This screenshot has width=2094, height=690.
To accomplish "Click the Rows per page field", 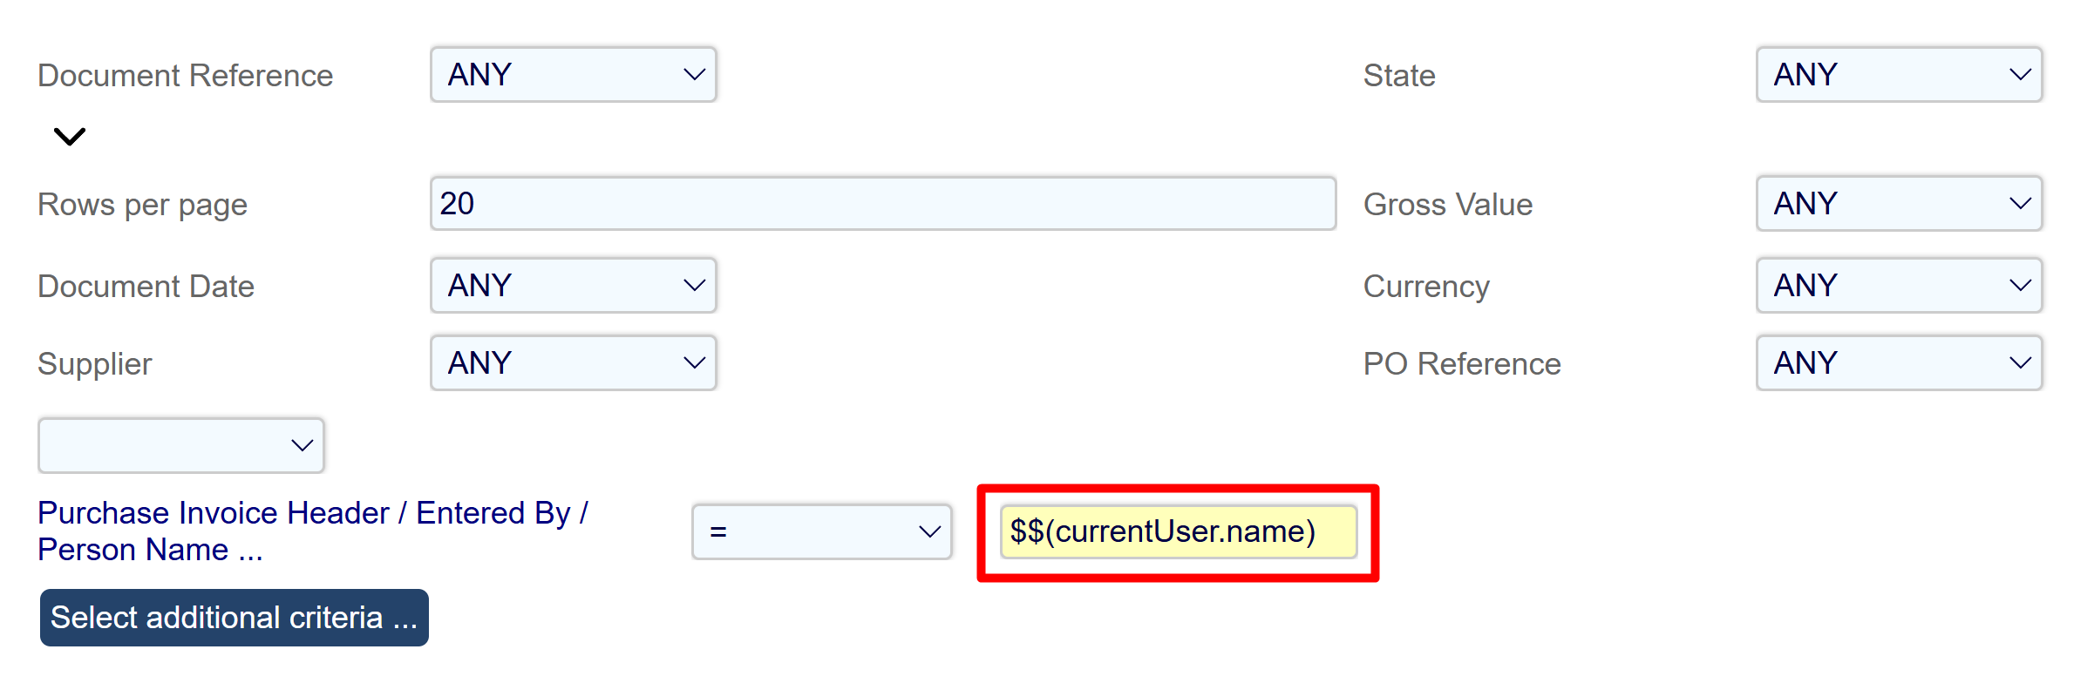I will point(882,204).
